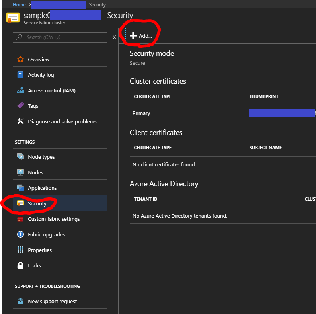
Task: Click the Properties bars icon
Action: 20,250
